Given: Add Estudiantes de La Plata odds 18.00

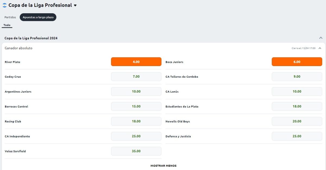Looking at the screenshot, I should click(297, 106).
